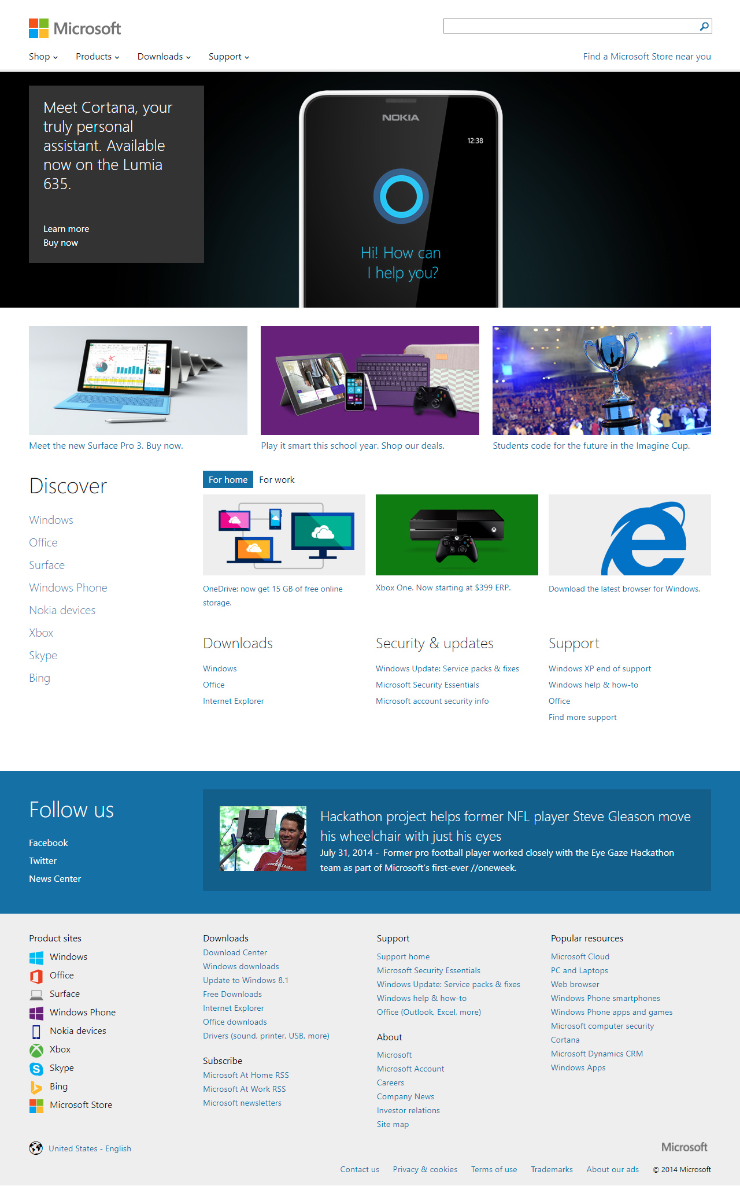The height and width of the screenshot is (1197, 740).
Task: Click the Surface icon under Product sites
Action: tap(36, 995)
